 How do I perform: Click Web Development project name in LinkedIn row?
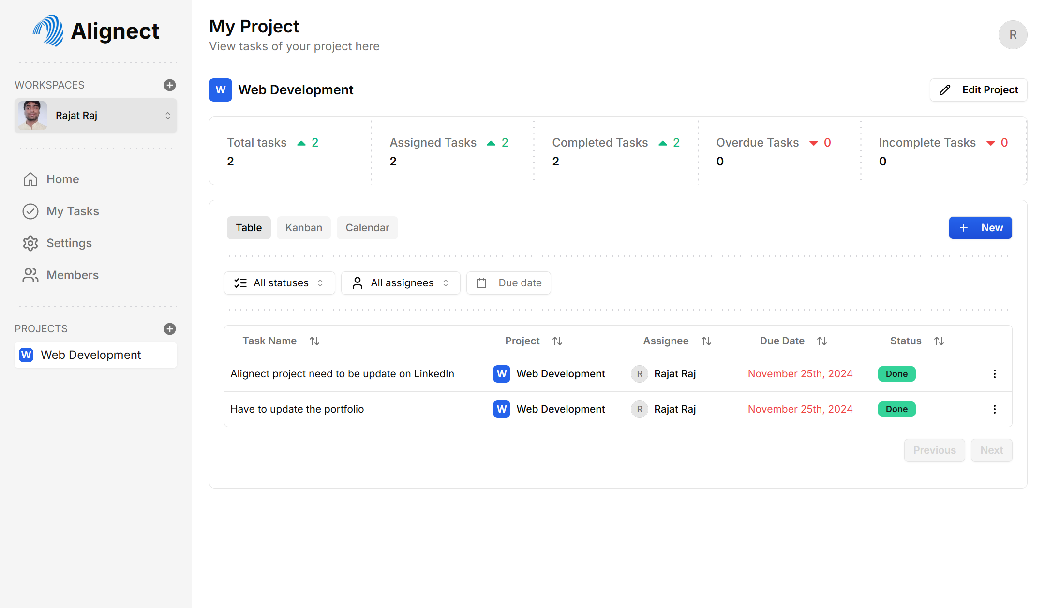[x=561, y=374]
